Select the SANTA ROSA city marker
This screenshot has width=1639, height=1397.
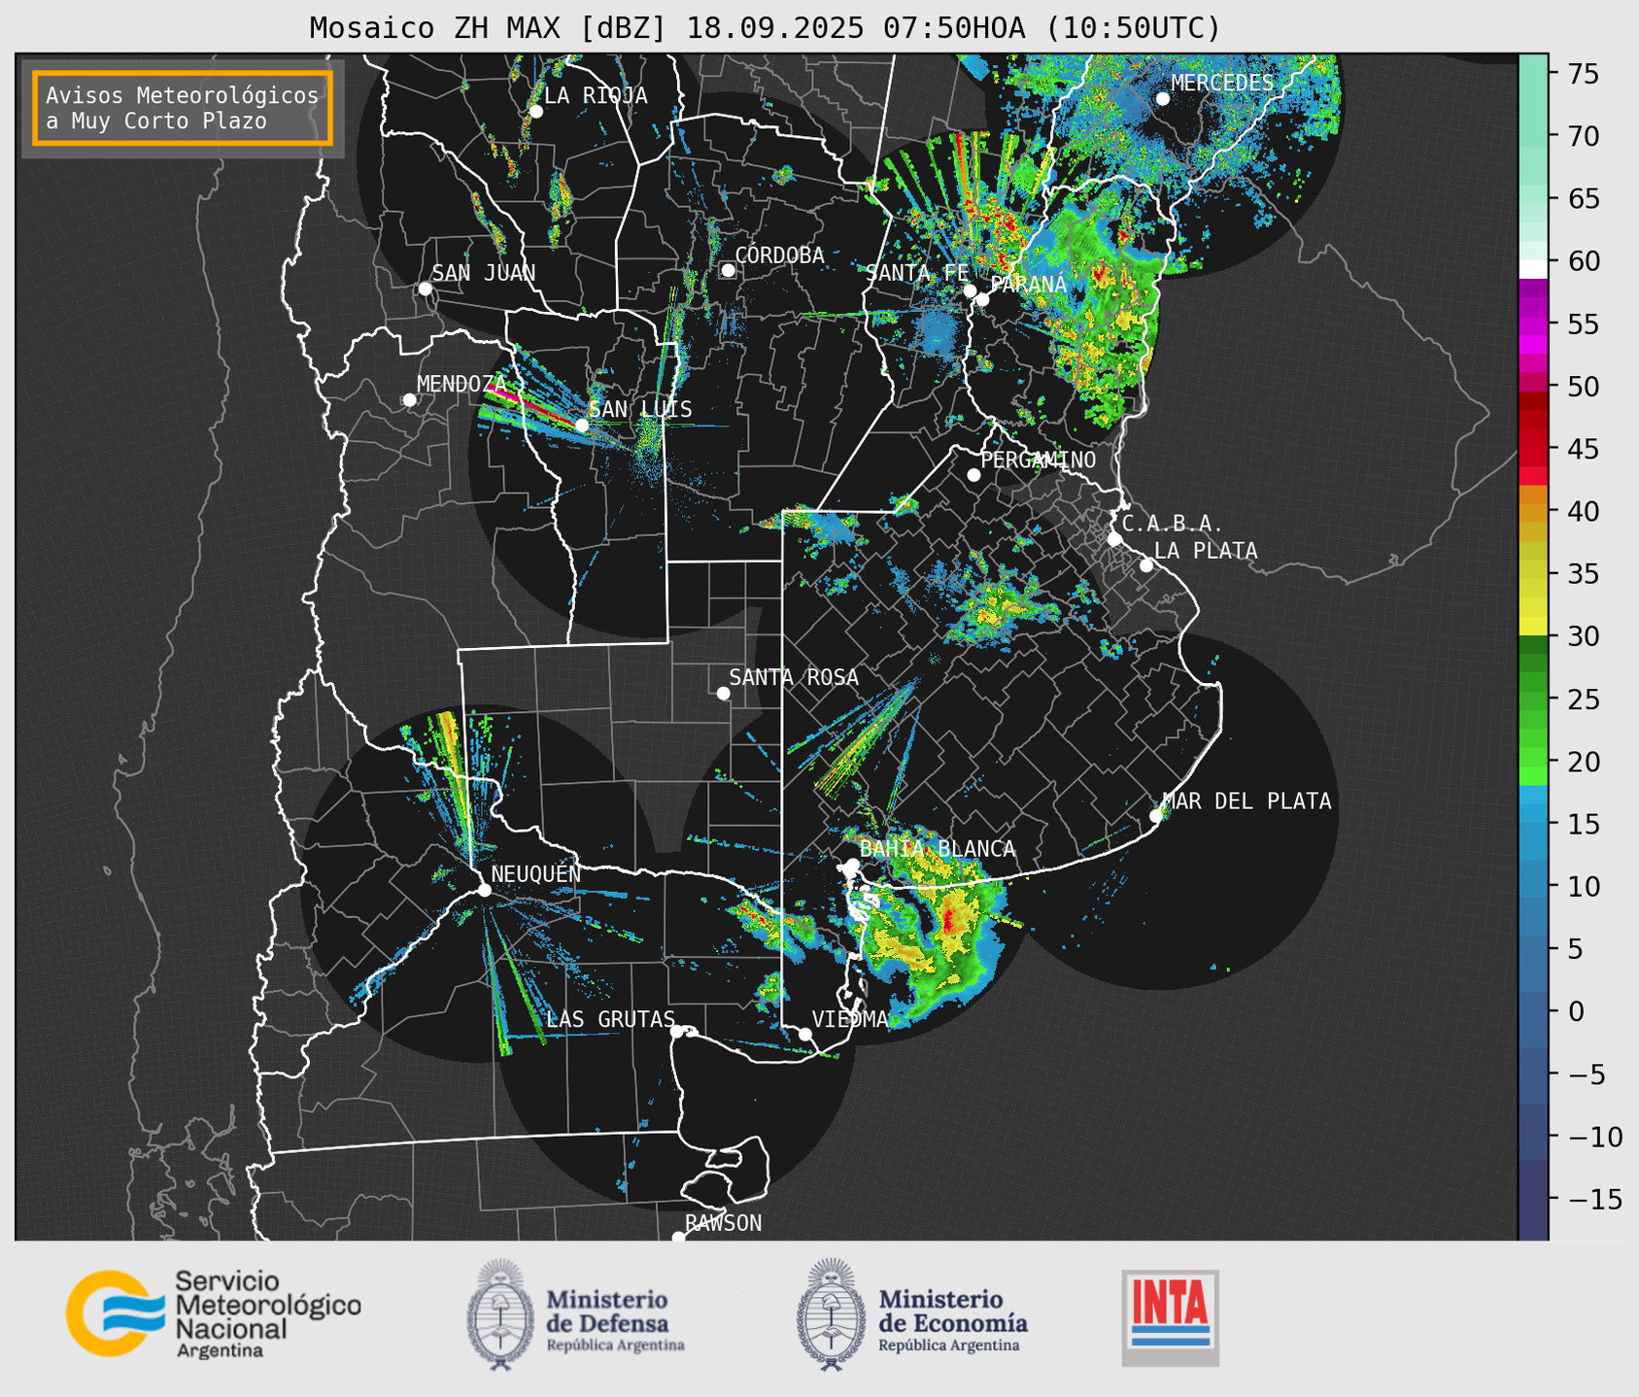pyautogui.click(x=723, y=693)
